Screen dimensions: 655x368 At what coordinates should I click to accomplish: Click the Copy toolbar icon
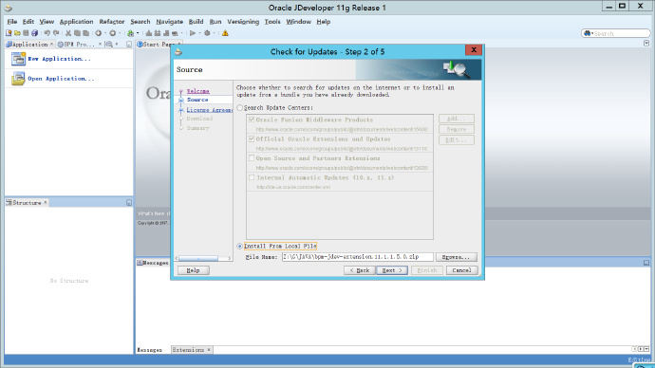[77, 33]
